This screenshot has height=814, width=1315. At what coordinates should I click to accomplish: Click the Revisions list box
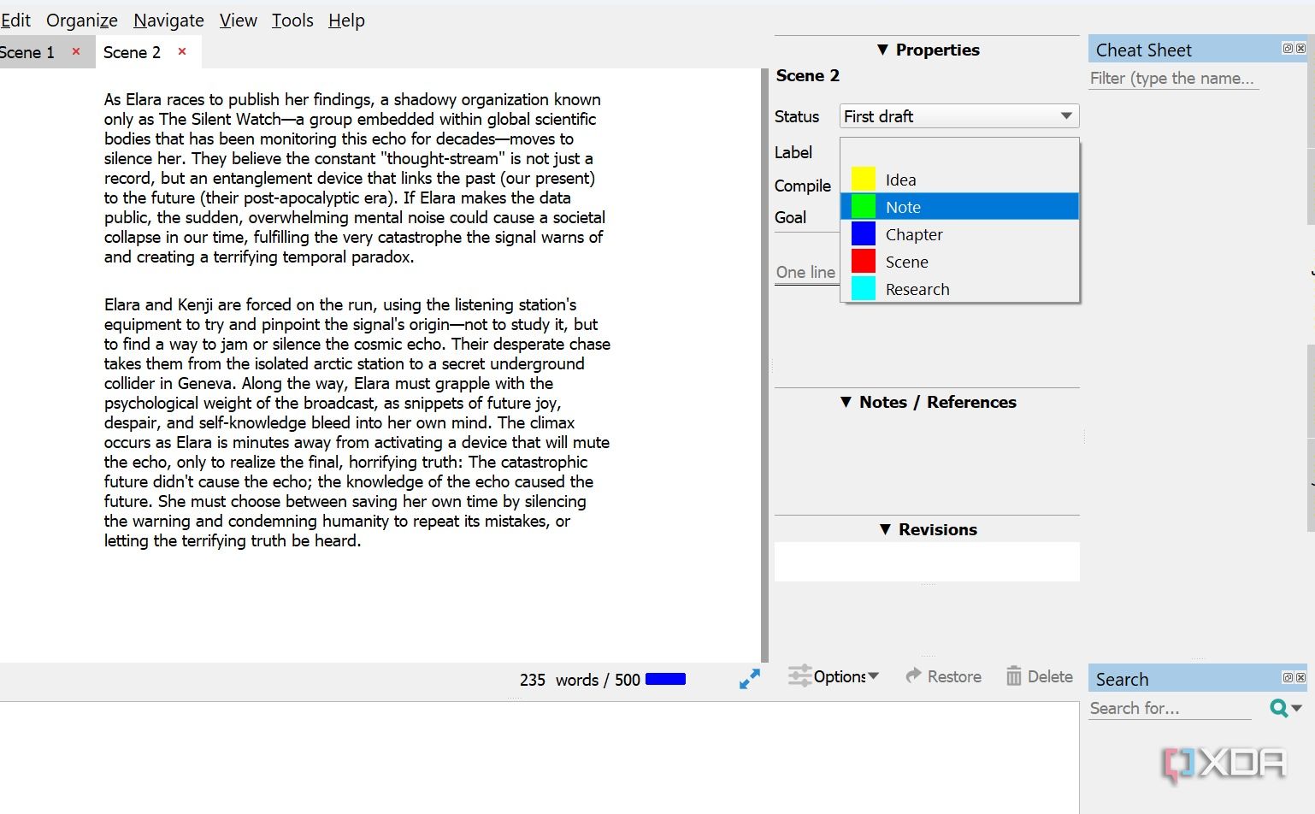tap(927, 562)
